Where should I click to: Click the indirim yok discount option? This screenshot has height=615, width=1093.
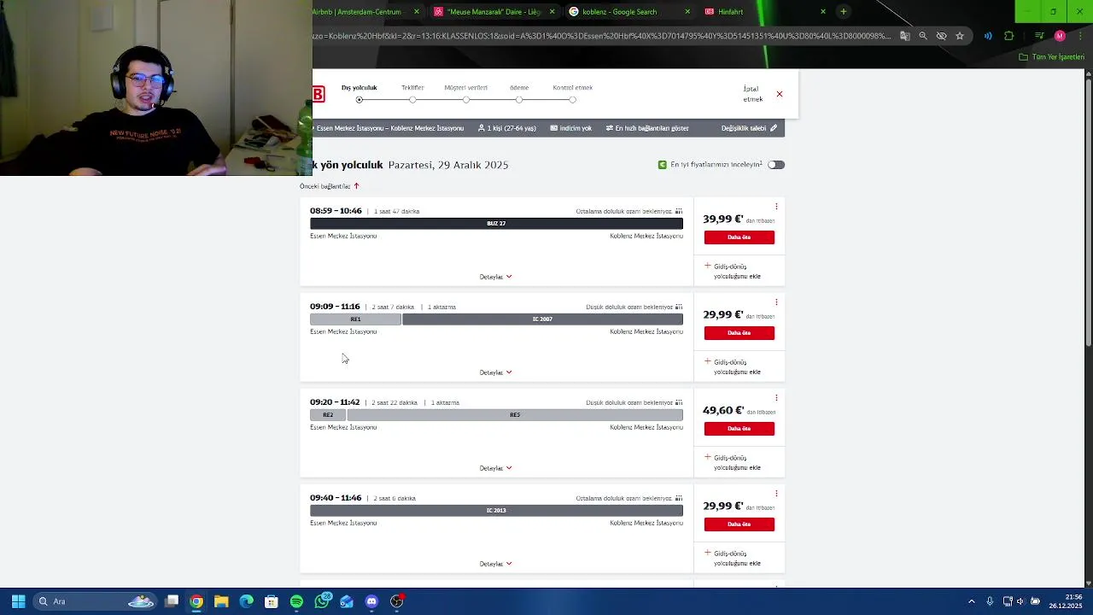pos(570,128)
